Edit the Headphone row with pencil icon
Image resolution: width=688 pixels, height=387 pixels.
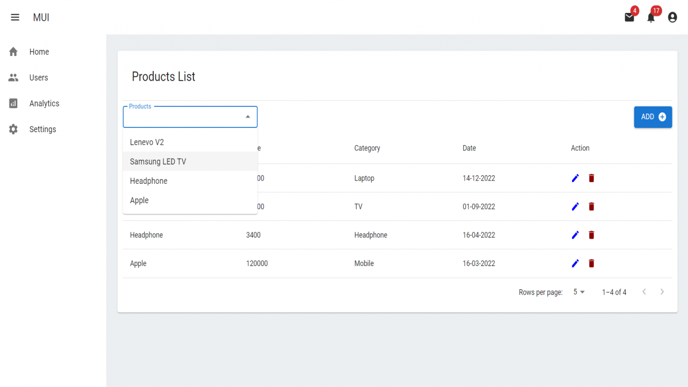[x=575, y=235]
